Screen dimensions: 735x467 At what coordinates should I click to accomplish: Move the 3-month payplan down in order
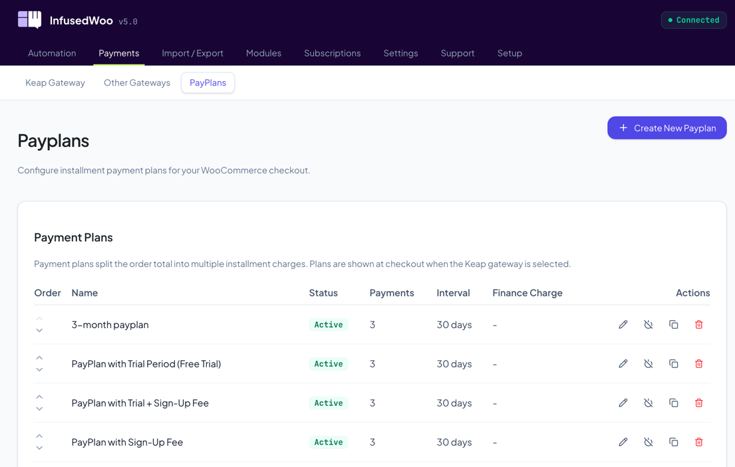click(39, 330)
